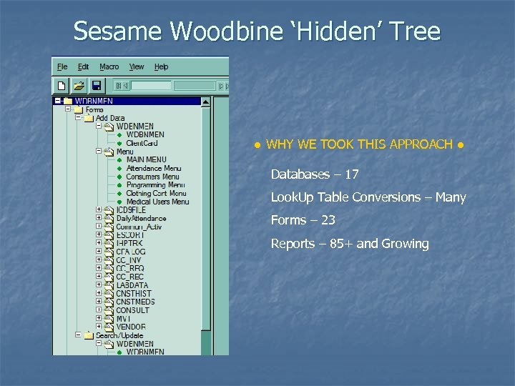
Task: Select the Attendance Menu item
Action: [x=154, y=168]
